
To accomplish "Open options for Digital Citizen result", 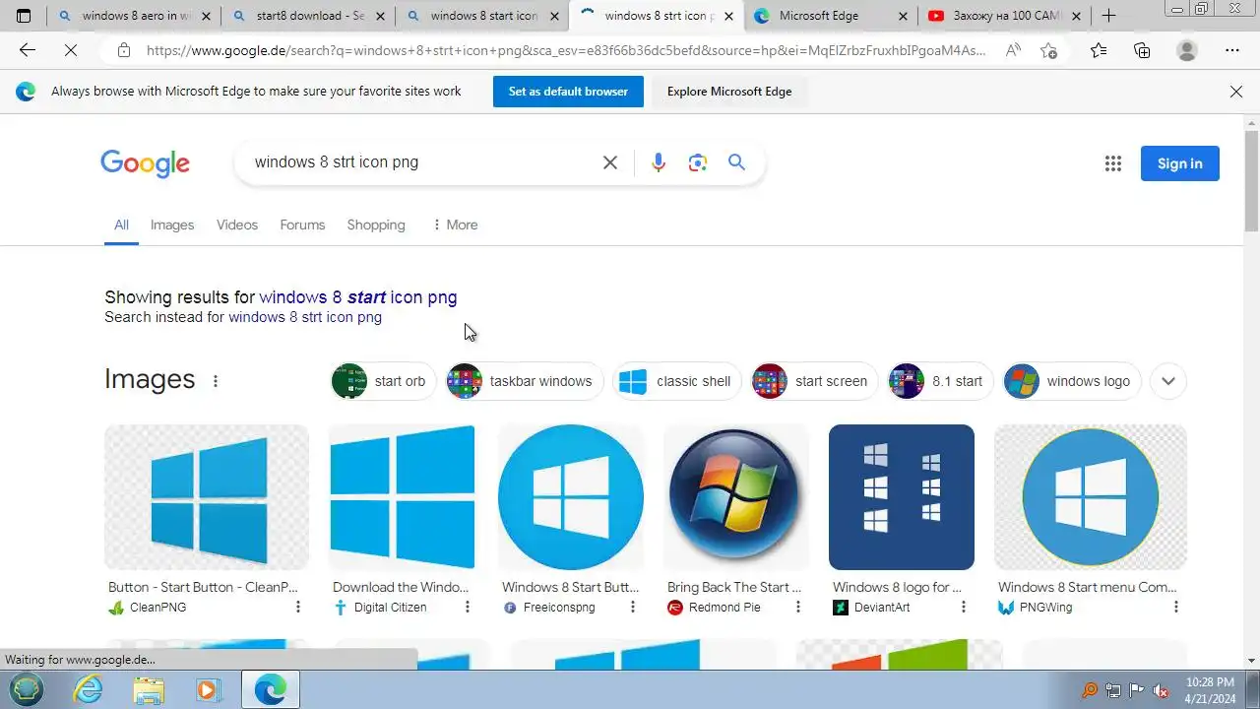I will tap(468, 608).
